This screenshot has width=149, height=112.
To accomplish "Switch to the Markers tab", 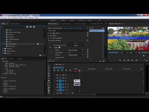I will [x=11, y=59].
